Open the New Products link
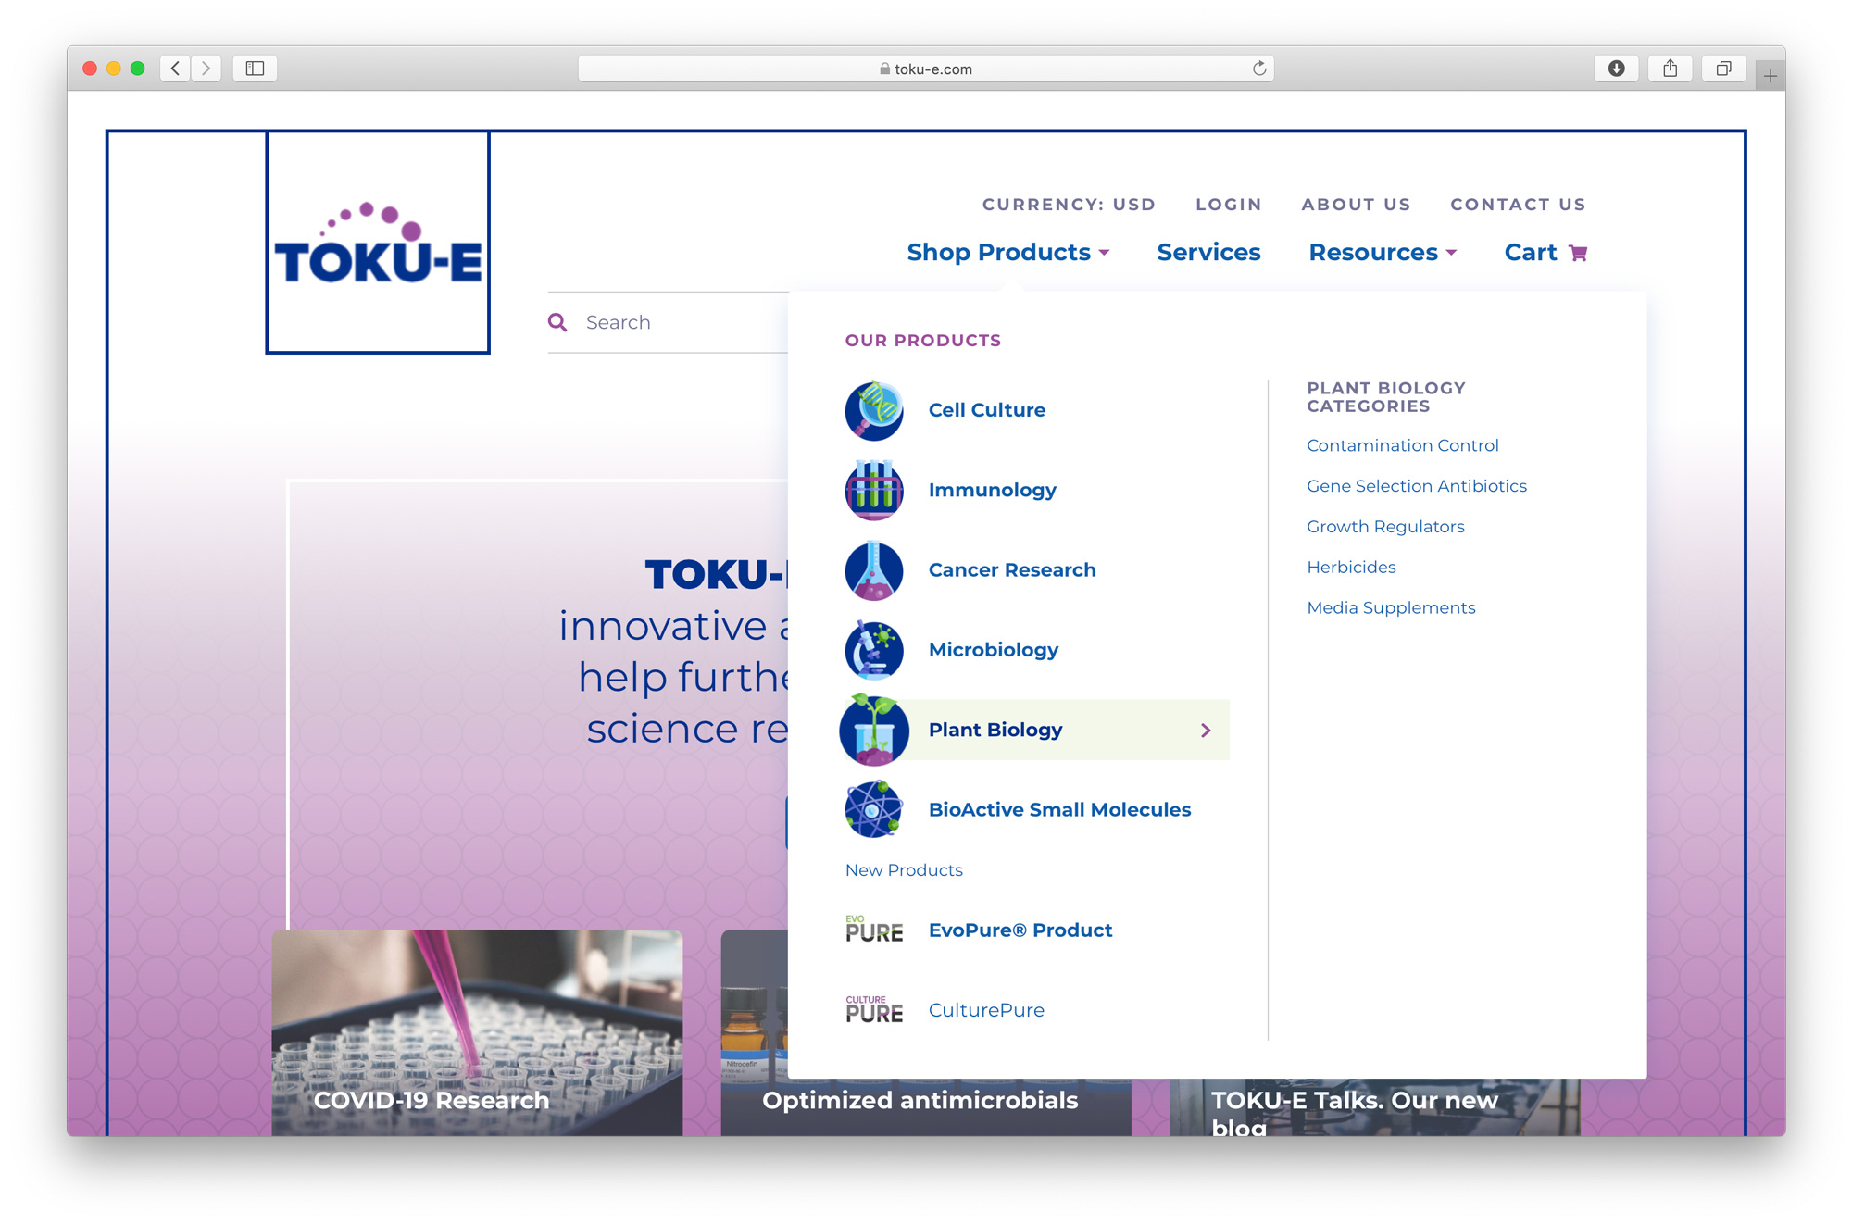1852x1224 pixels. 904,870
